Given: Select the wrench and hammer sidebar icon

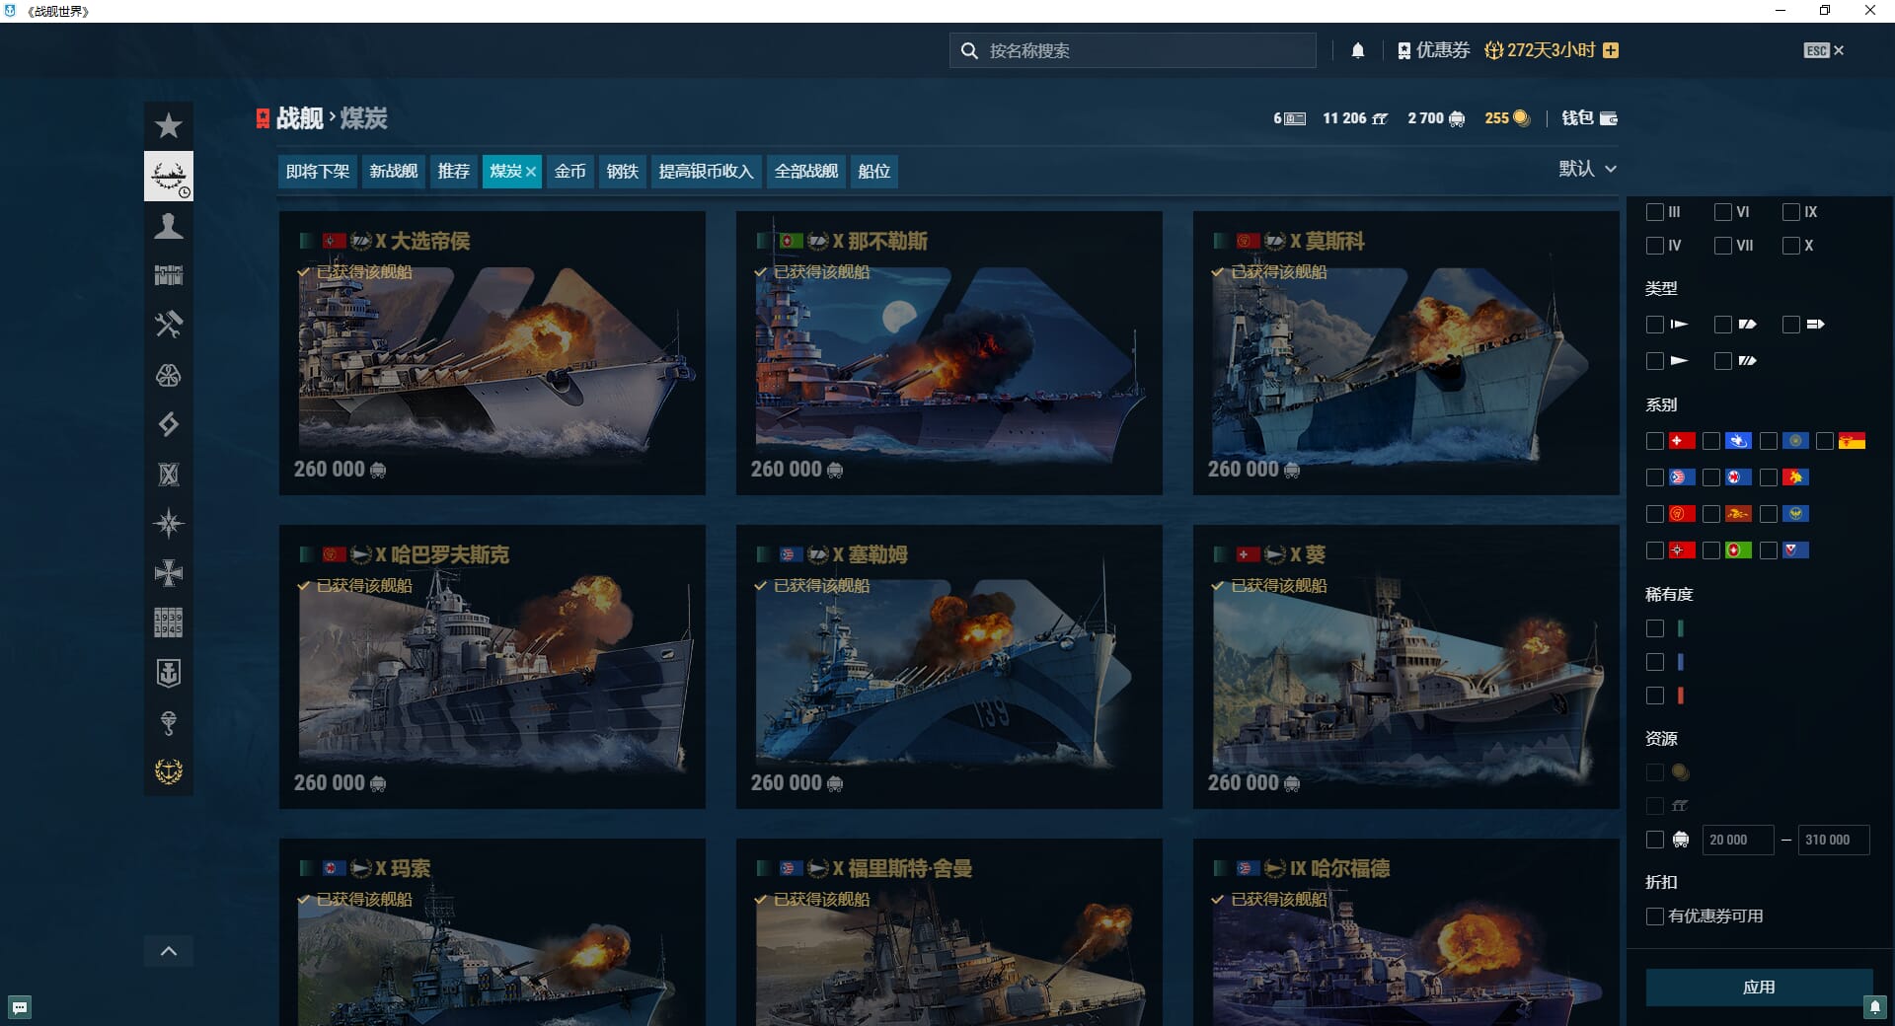Looking at the screenshot, I should pyautogui.click(x=169, y=325).
